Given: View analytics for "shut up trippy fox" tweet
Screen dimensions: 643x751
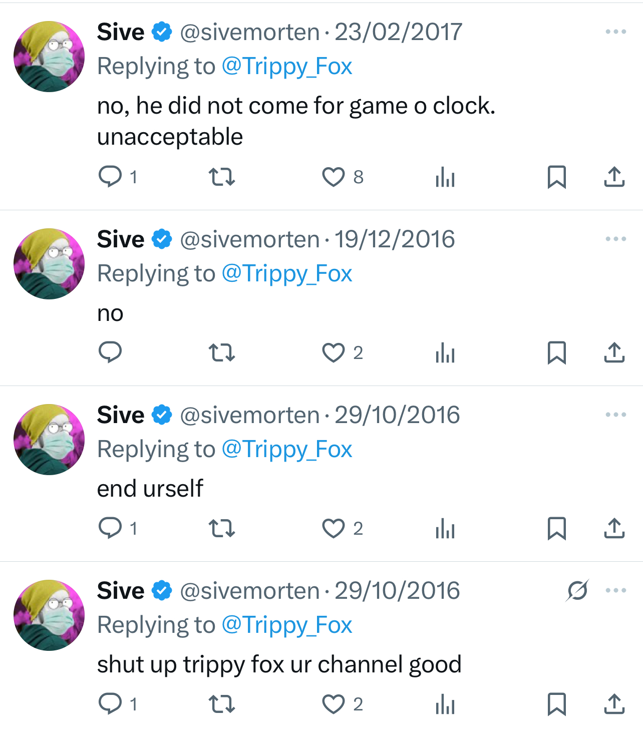Looking at the screenshot, I should coord(445,704).
